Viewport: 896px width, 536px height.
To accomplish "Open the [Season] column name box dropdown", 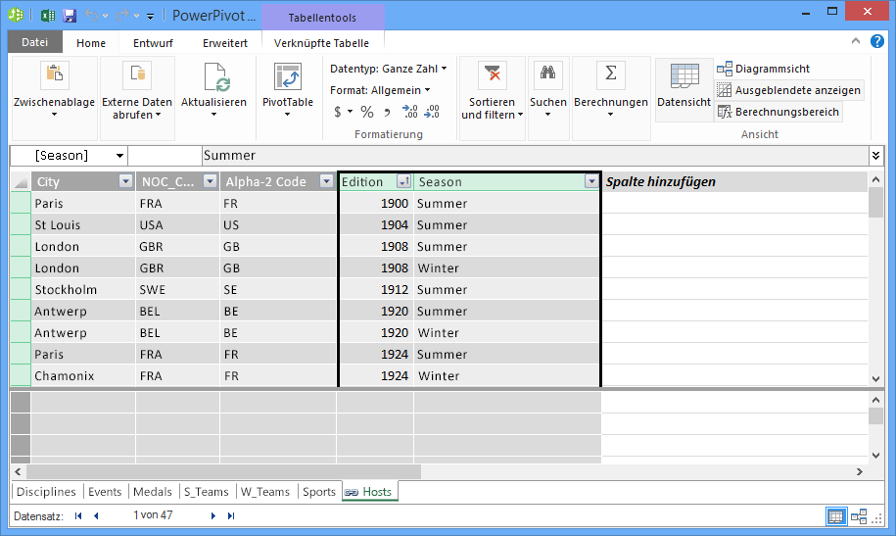I will [x=119, y=156].
